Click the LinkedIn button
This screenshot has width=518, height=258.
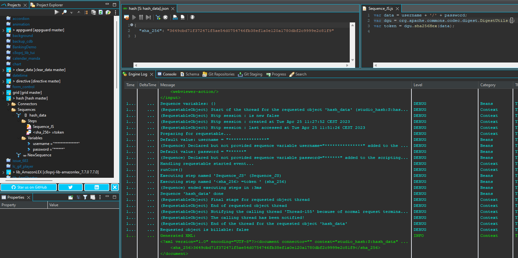click(97, 187)
